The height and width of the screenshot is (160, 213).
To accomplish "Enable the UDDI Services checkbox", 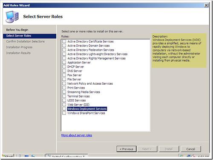I will (64, 100).
